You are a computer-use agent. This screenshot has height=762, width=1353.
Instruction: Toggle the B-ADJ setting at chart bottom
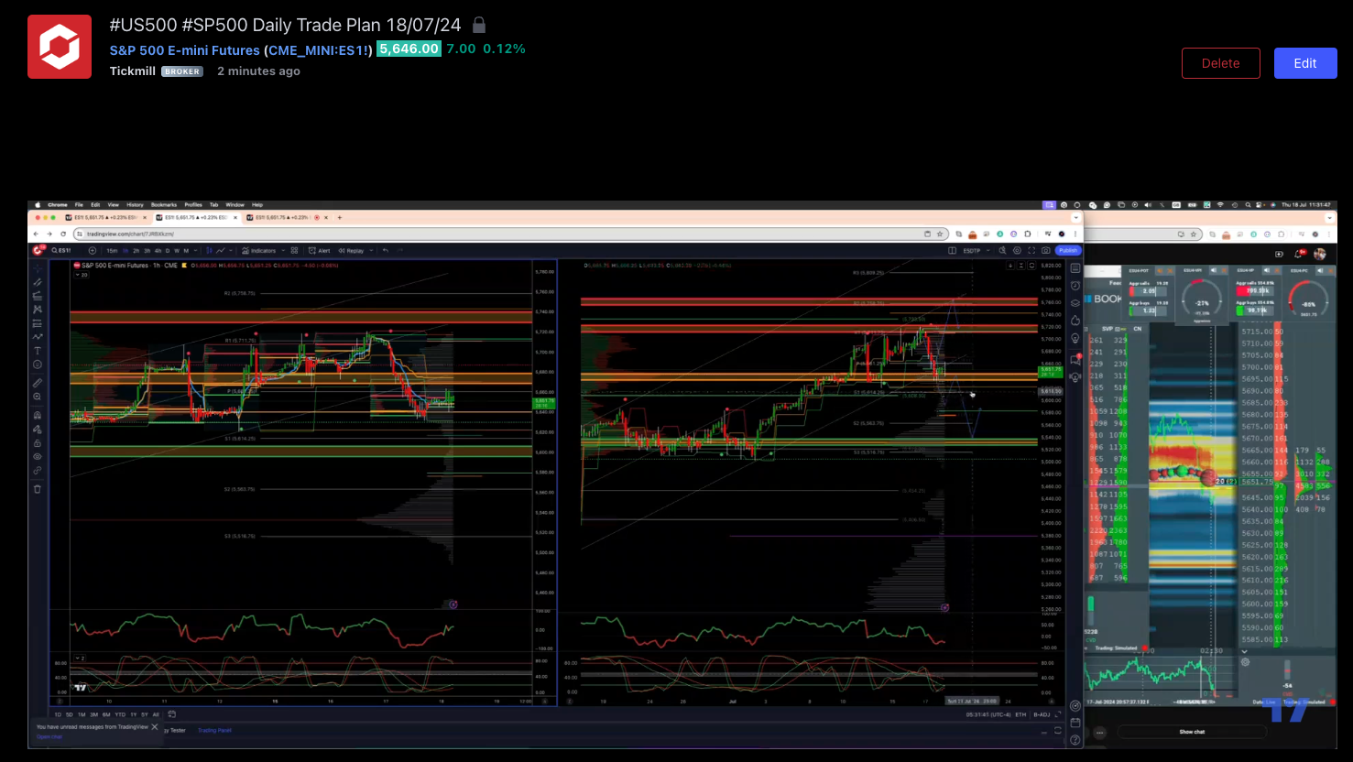pyautogui.click(x=1042, y=714)
